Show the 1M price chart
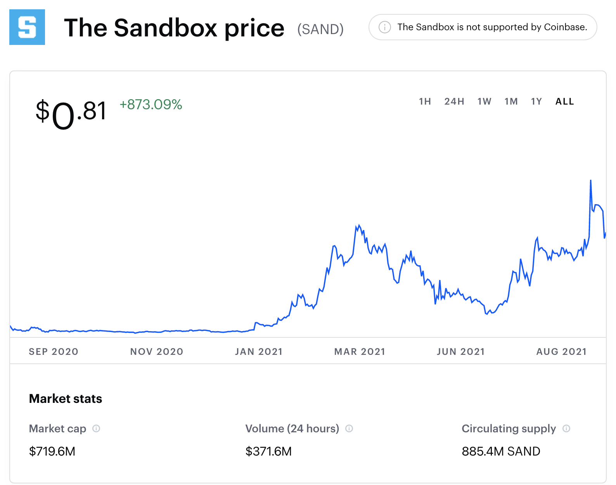This screenshot has width=616, height=485. tap(511, 101)
